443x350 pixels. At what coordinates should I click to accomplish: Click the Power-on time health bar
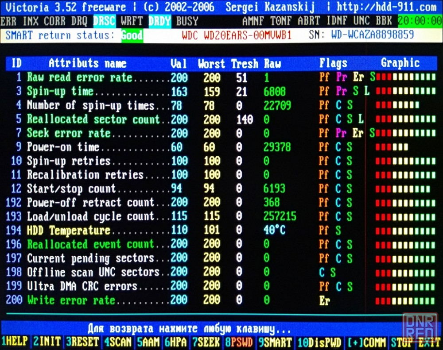coord(392,147)
